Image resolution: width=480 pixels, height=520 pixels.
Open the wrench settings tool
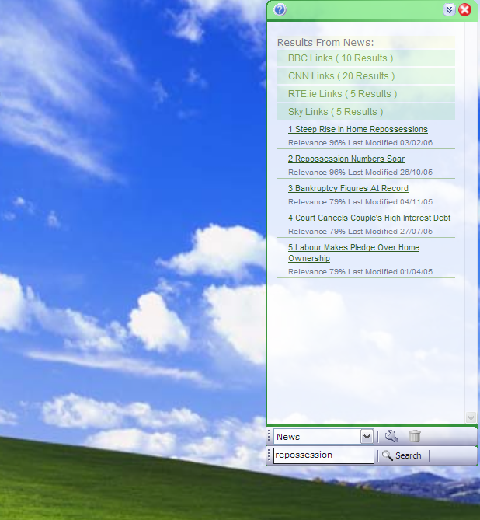click(x=391, y=436)
